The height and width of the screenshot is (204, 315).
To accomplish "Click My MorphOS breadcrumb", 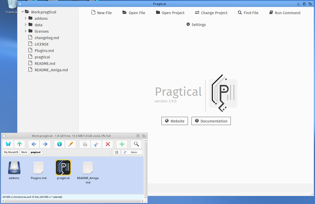I will [11, 152].
